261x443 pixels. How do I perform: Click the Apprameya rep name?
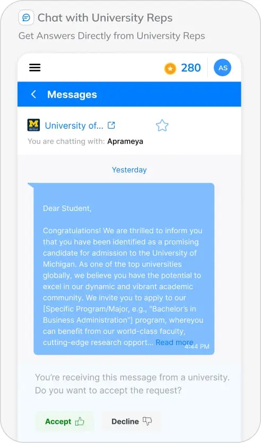pyautogui.click(x=125, y=141)
